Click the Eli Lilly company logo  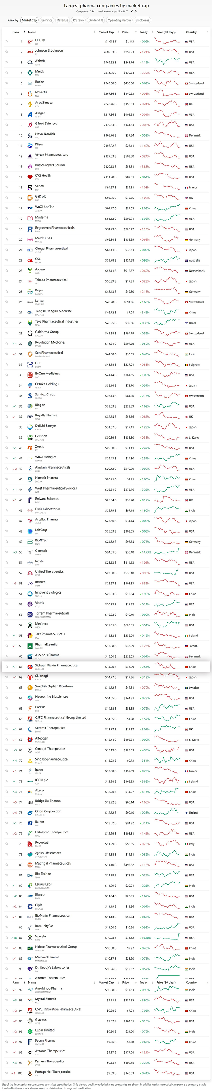click(x=30, y=42)
